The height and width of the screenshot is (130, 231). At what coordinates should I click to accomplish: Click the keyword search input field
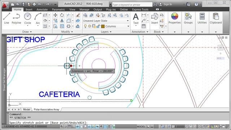tap(132, 5)
